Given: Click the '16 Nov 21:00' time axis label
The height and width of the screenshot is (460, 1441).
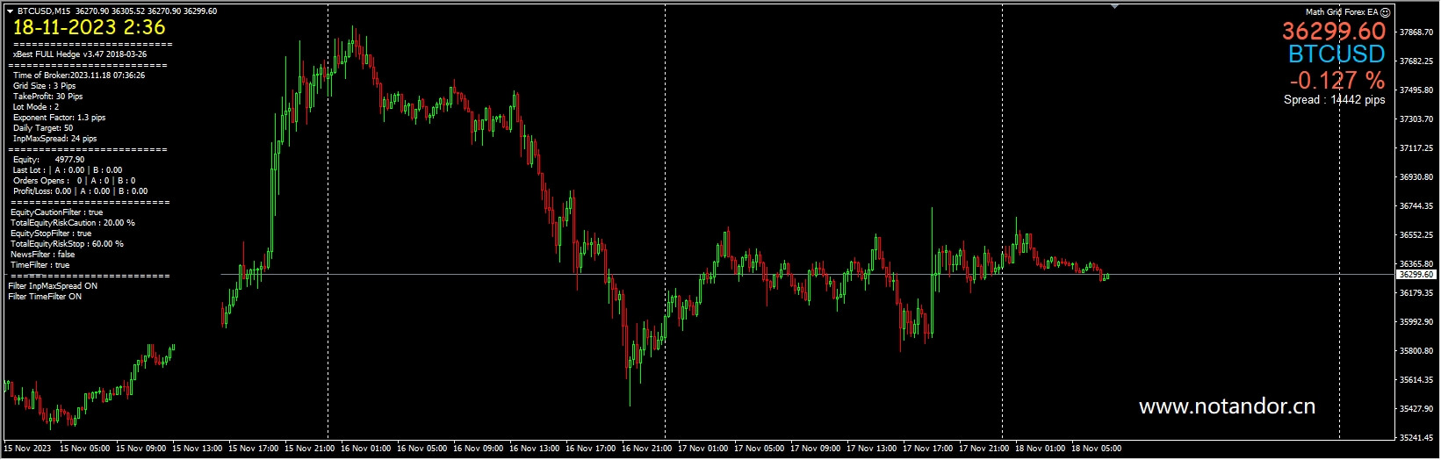Looking at the screenshot, I should [x=646, y=449].
